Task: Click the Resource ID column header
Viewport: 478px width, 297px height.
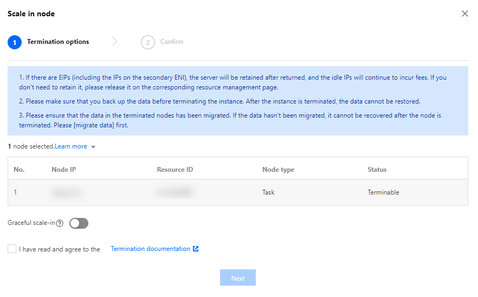Action: (175, 170)
